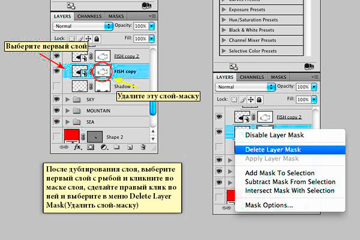
Task: Choose Delete Layer Mask from context menu
Action: pos(290,150)
